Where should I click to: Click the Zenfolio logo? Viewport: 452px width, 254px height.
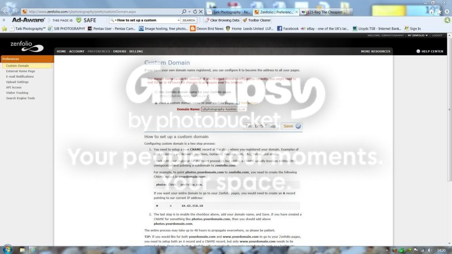pyautogui.click(x=27, y=46)
